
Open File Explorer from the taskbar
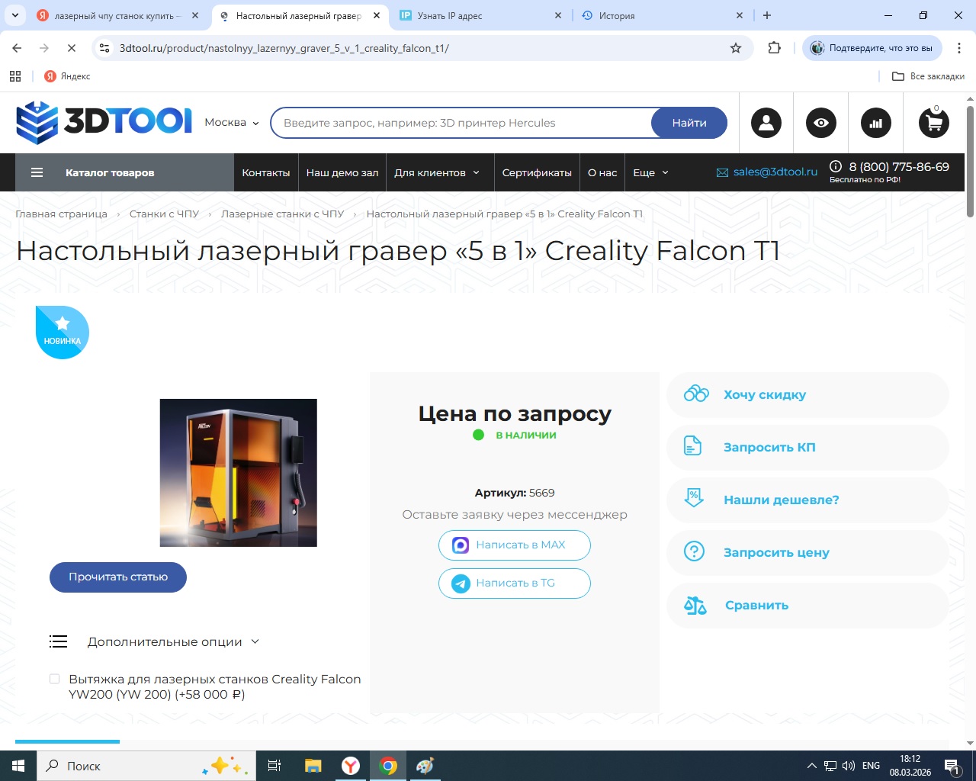pyautogui.click(x=313, y=766)
